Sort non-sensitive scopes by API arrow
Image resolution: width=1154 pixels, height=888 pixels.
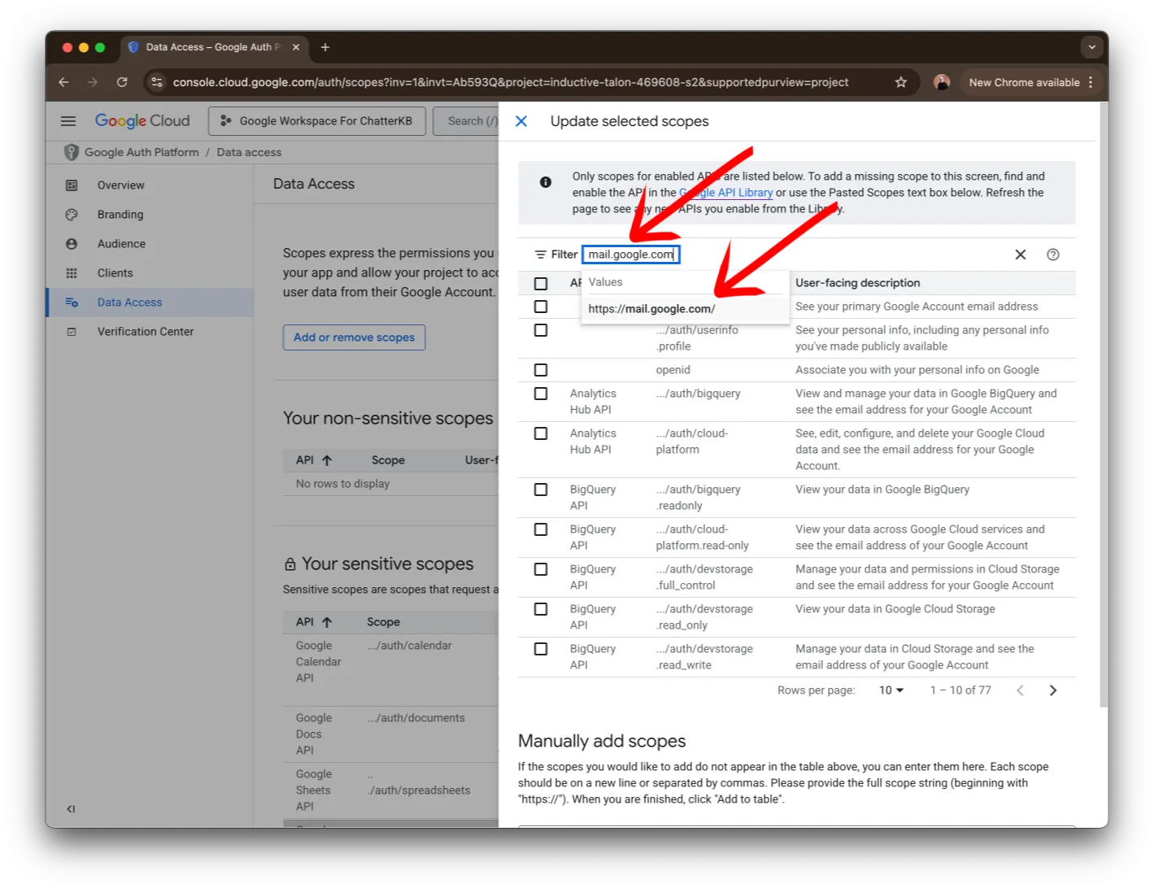click(327, 460)
